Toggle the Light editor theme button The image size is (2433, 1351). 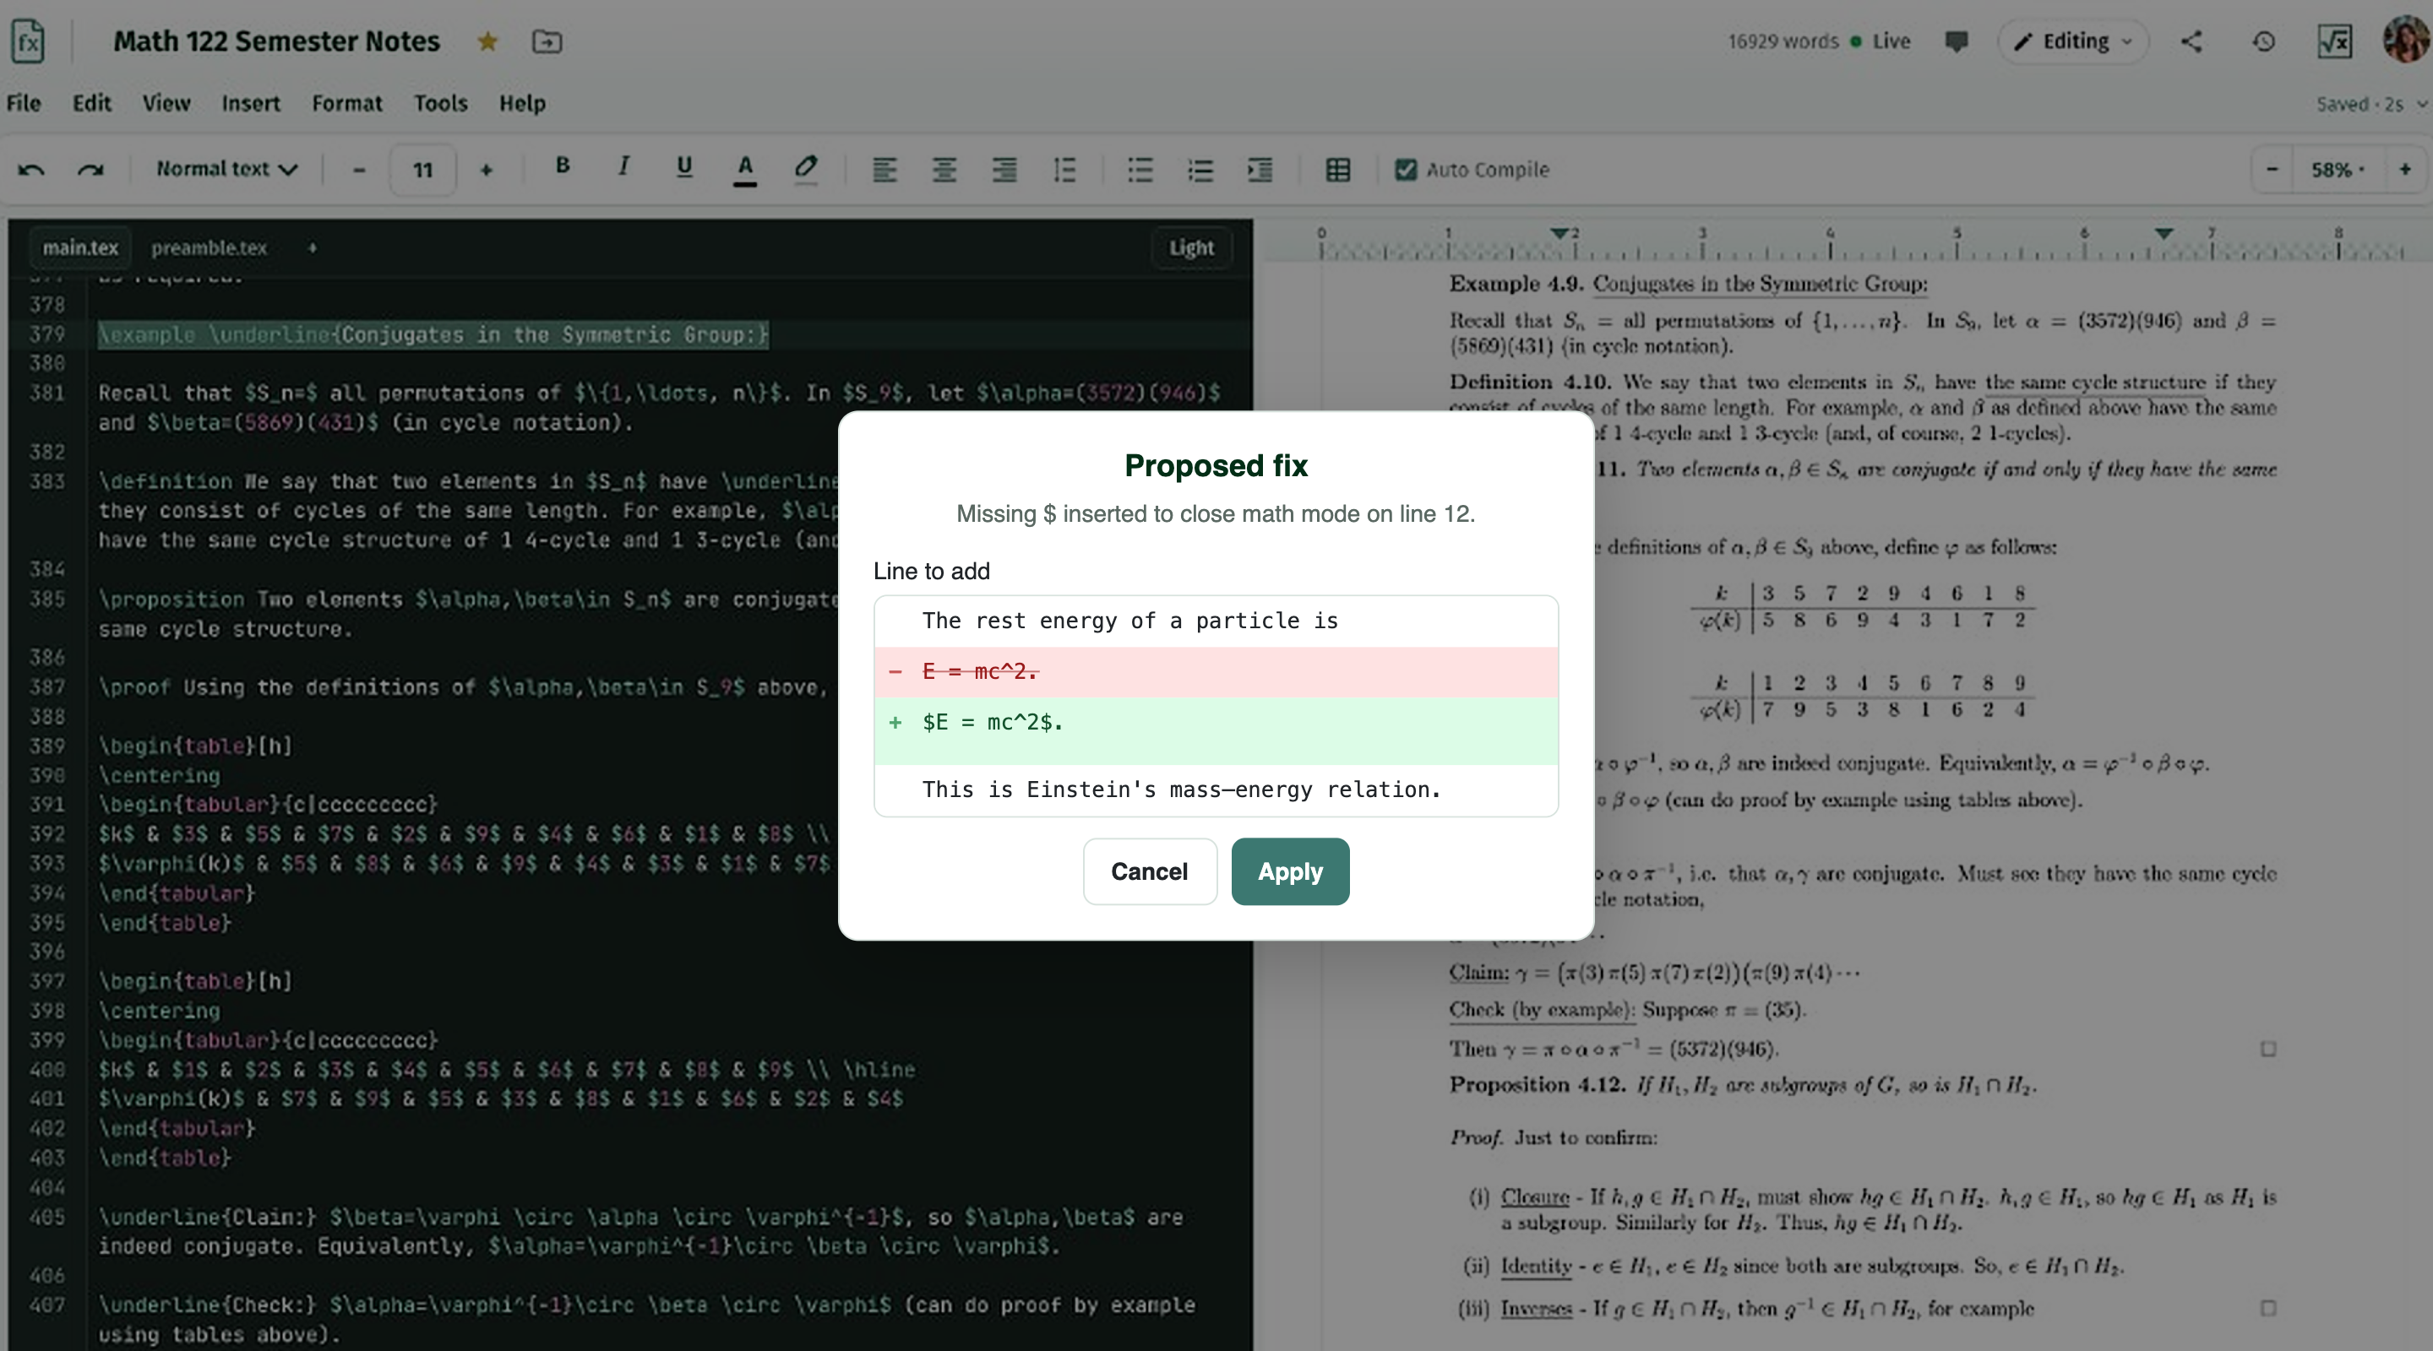click(1190, 247)
